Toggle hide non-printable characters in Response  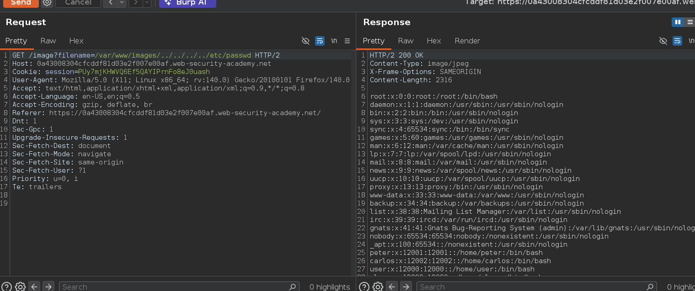pos(663,41)
